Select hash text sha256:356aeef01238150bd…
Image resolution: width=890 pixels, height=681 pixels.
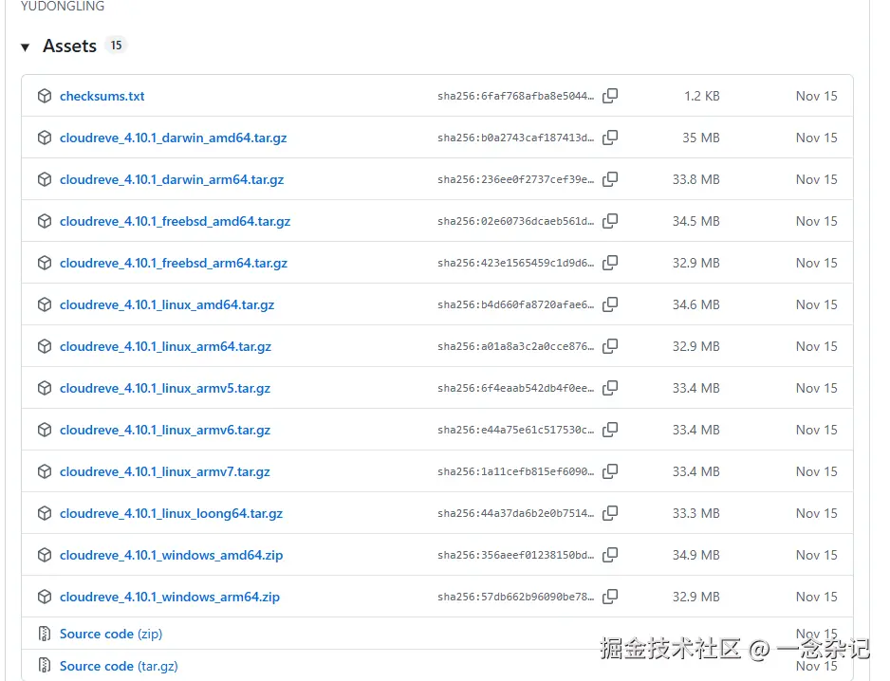coord(515,555)
